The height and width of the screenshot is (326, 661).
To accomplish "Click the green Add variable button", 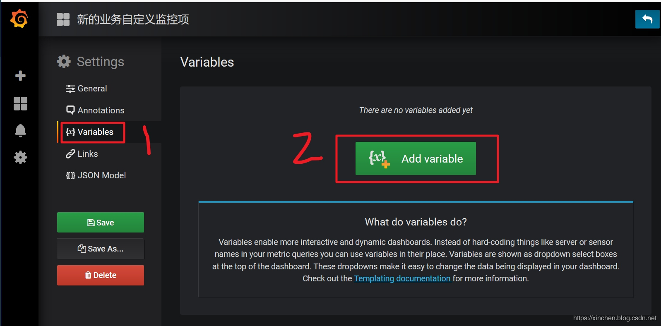I will click(x=416, y=158).
